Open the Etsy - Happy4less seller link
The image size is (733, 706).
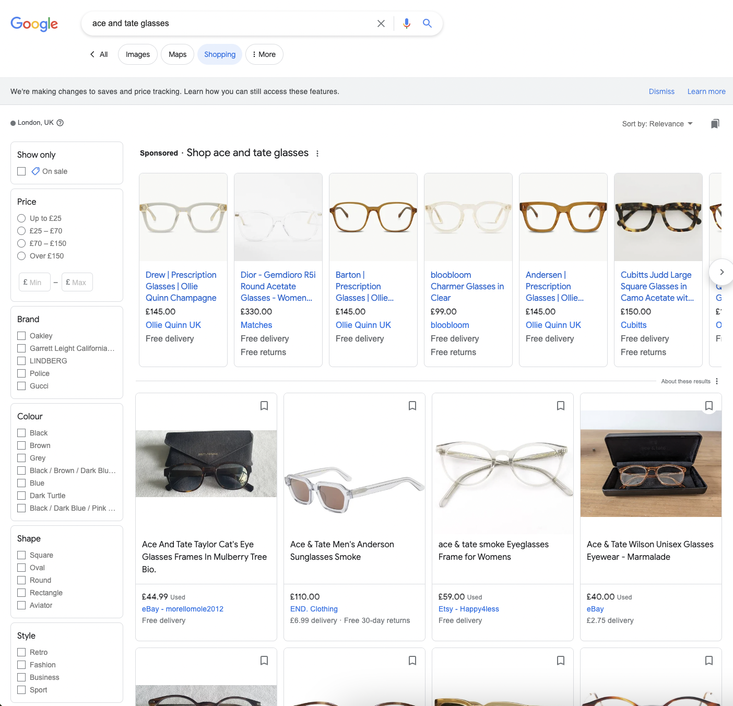469,609
